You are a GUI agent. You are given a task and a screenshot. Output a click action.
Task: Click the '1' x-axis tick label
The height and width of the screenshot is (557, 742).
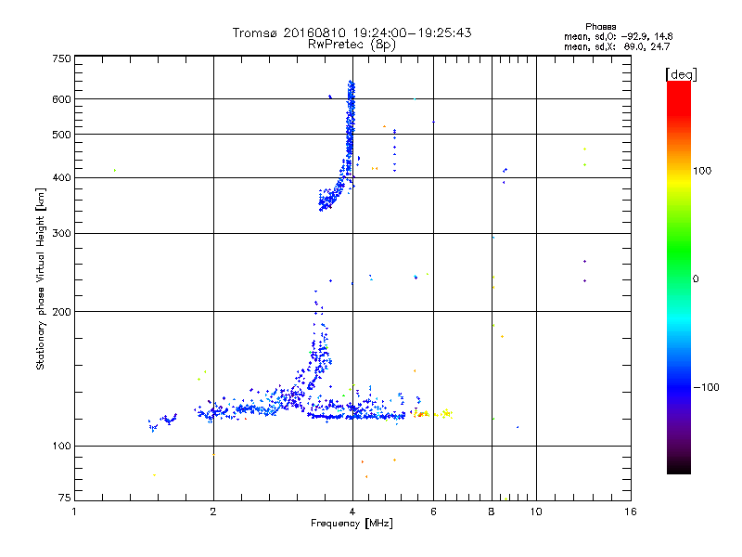click(74, 512)
